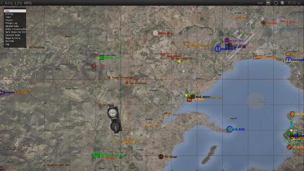Open the Factions Rules entry
304x171 pixels.
point(15,35)
